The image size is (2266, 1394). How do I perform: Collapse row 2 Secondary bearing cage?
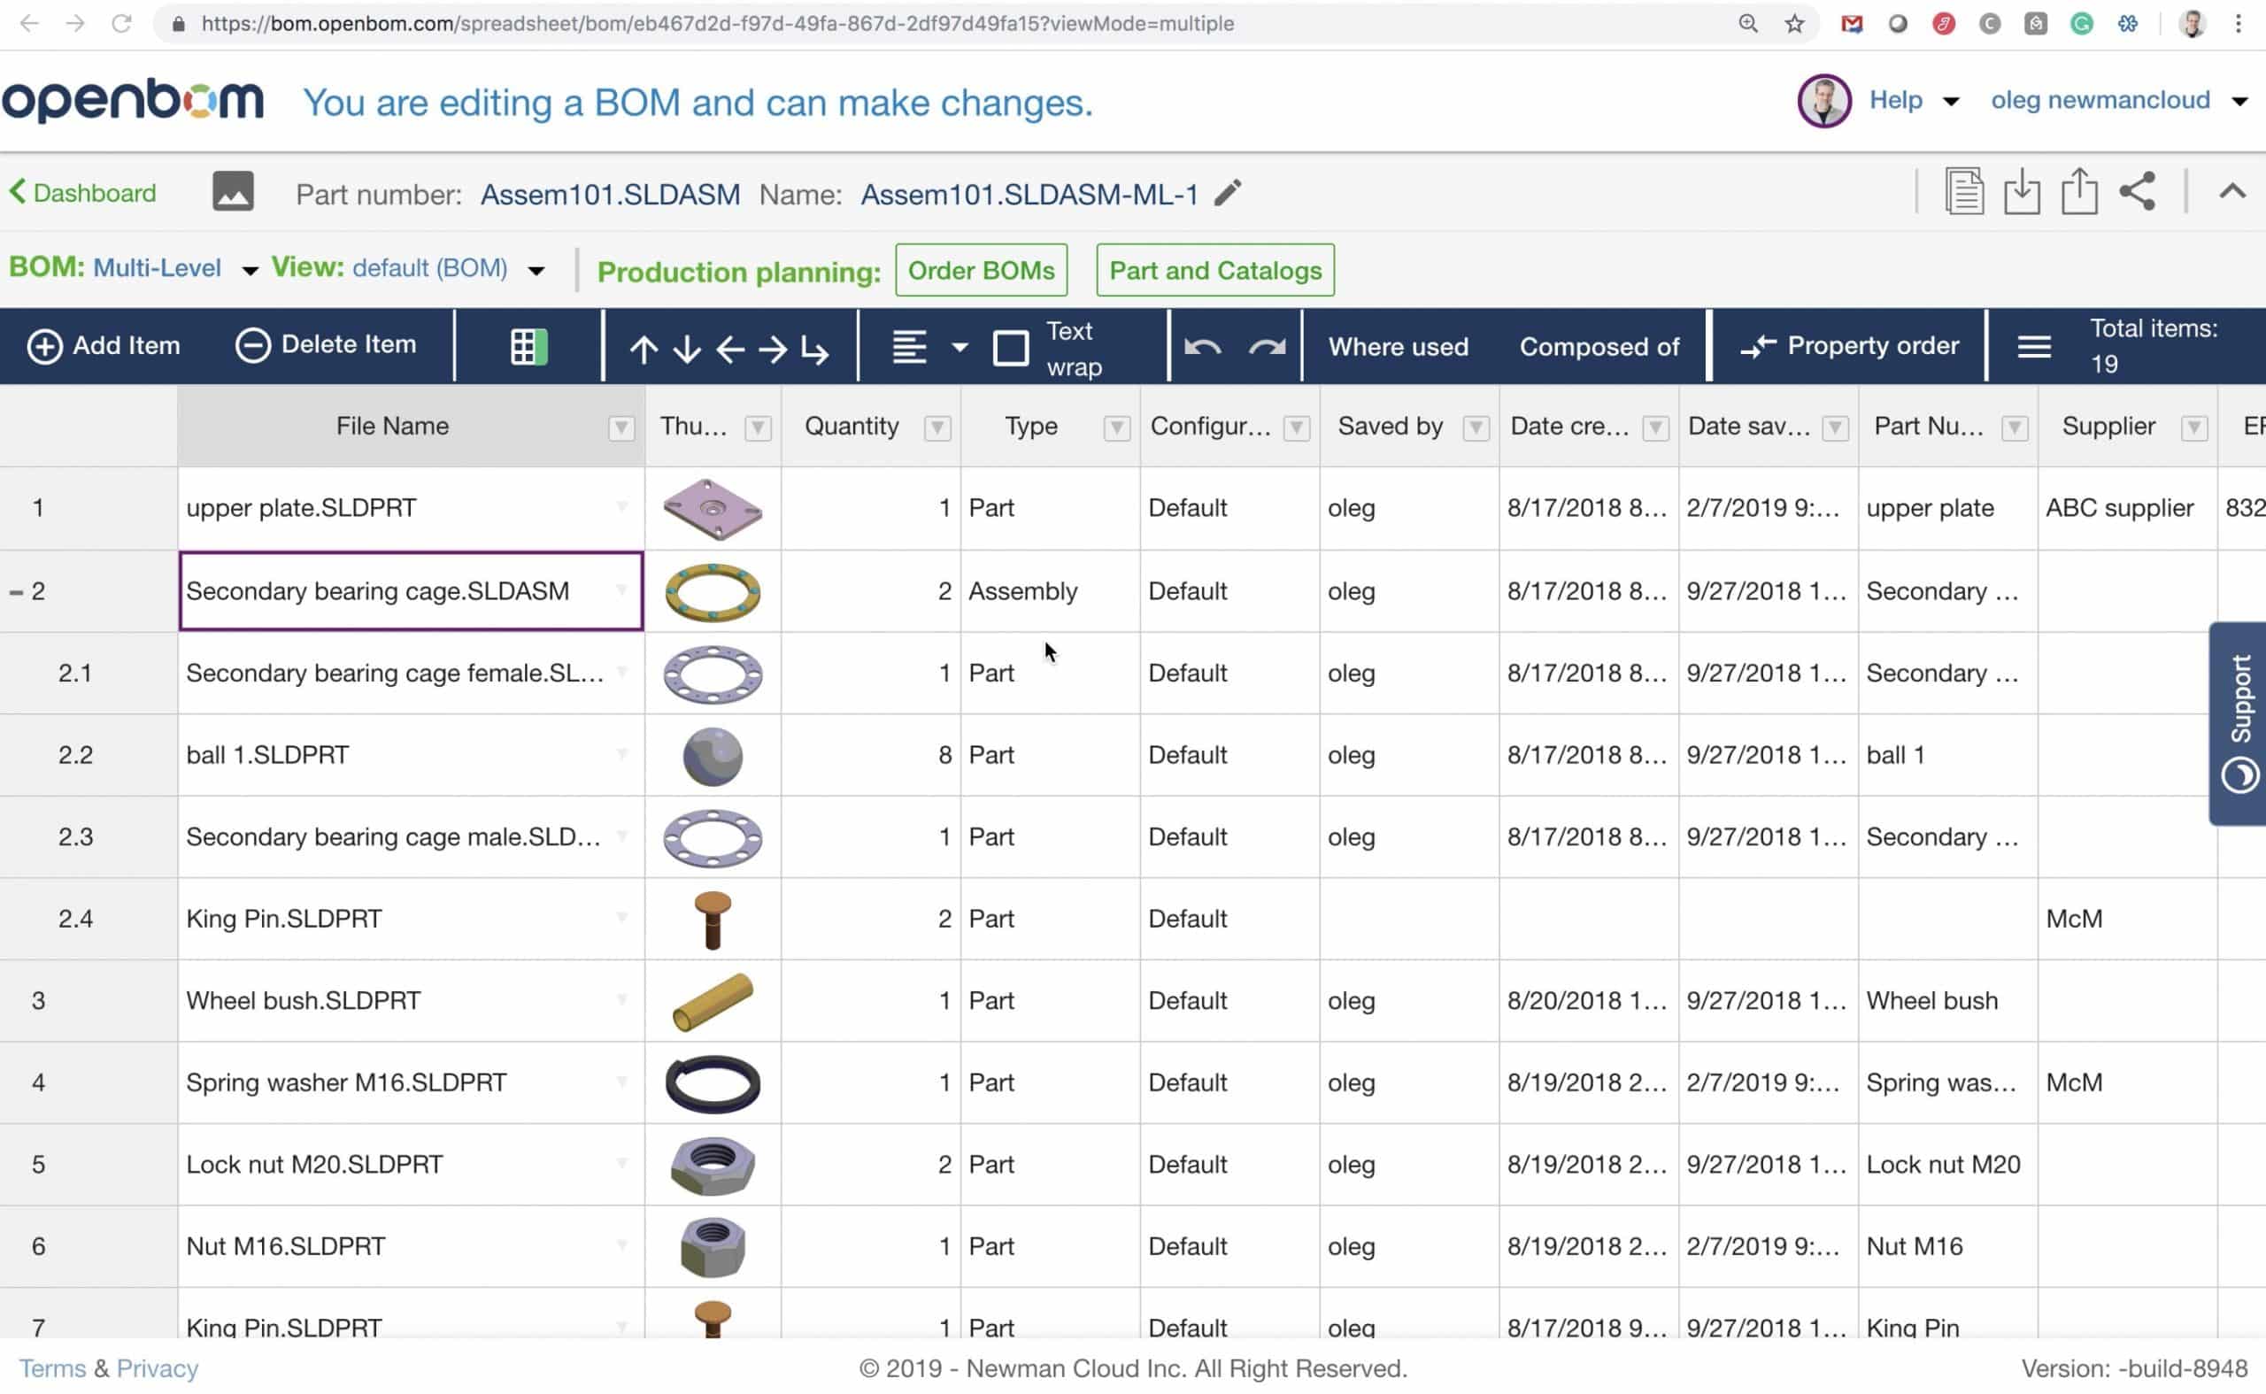point(16,592)
